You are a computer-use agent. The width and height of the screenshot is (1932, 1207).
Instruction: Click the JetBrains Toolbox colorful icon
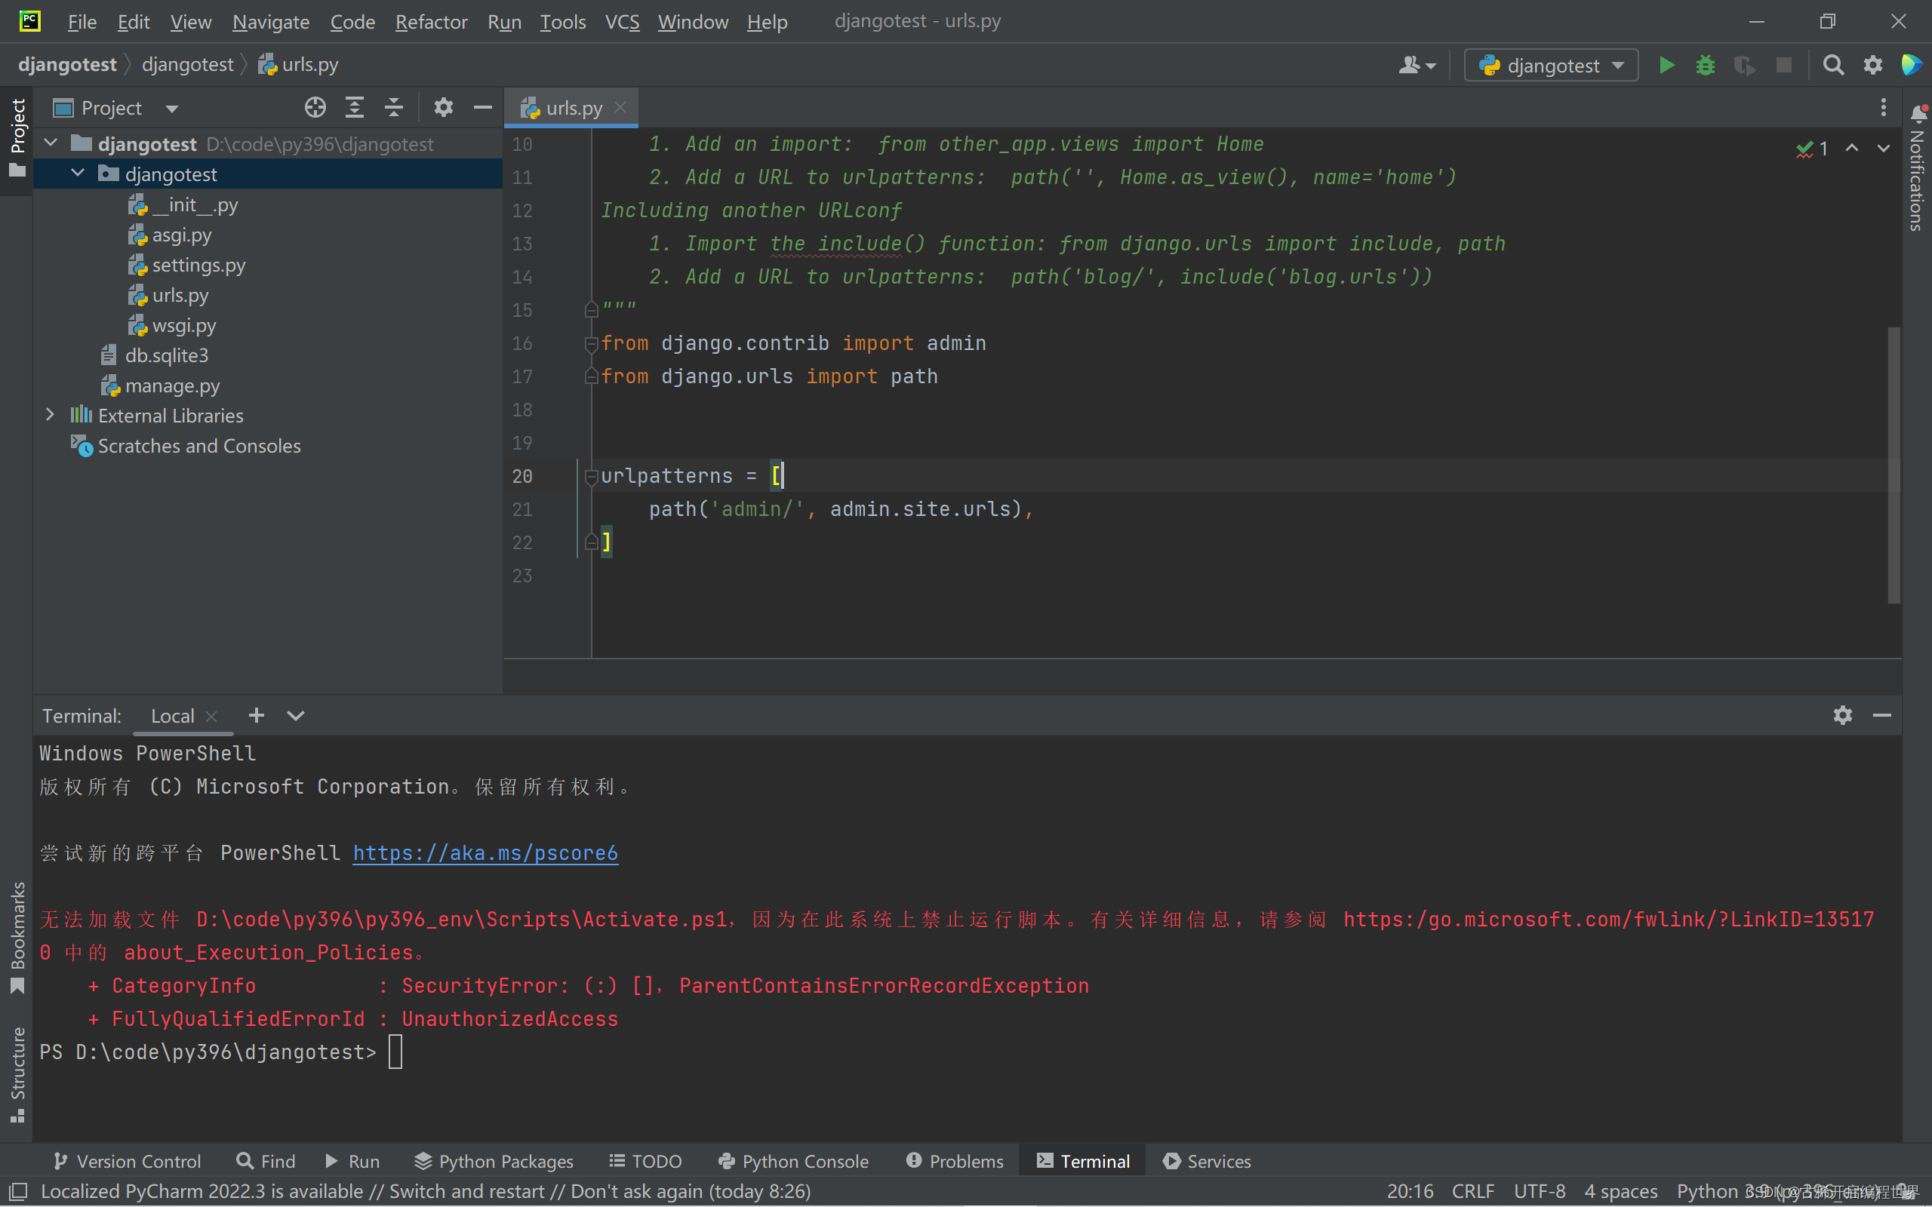point(1911,65)
